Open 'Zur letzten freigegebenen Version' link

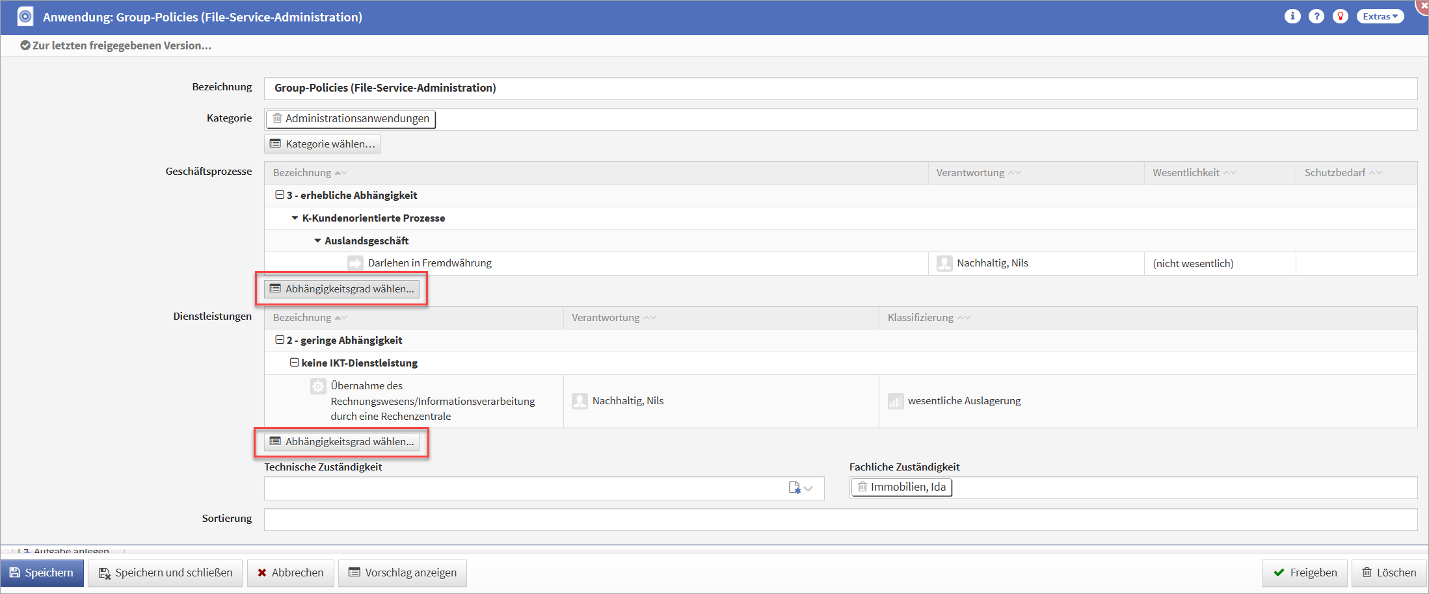pyautogui.click(x=116, y=45)
